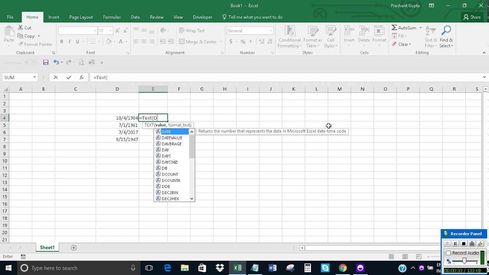Open the AutoSum dropdown arrow

[x=421, y=28]
